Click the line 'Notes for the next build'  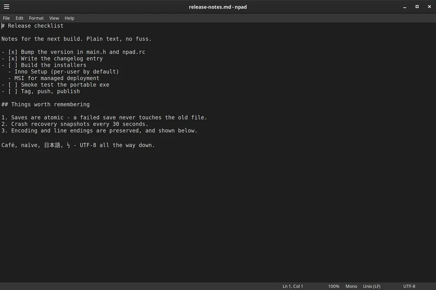[x=76, y=39]
